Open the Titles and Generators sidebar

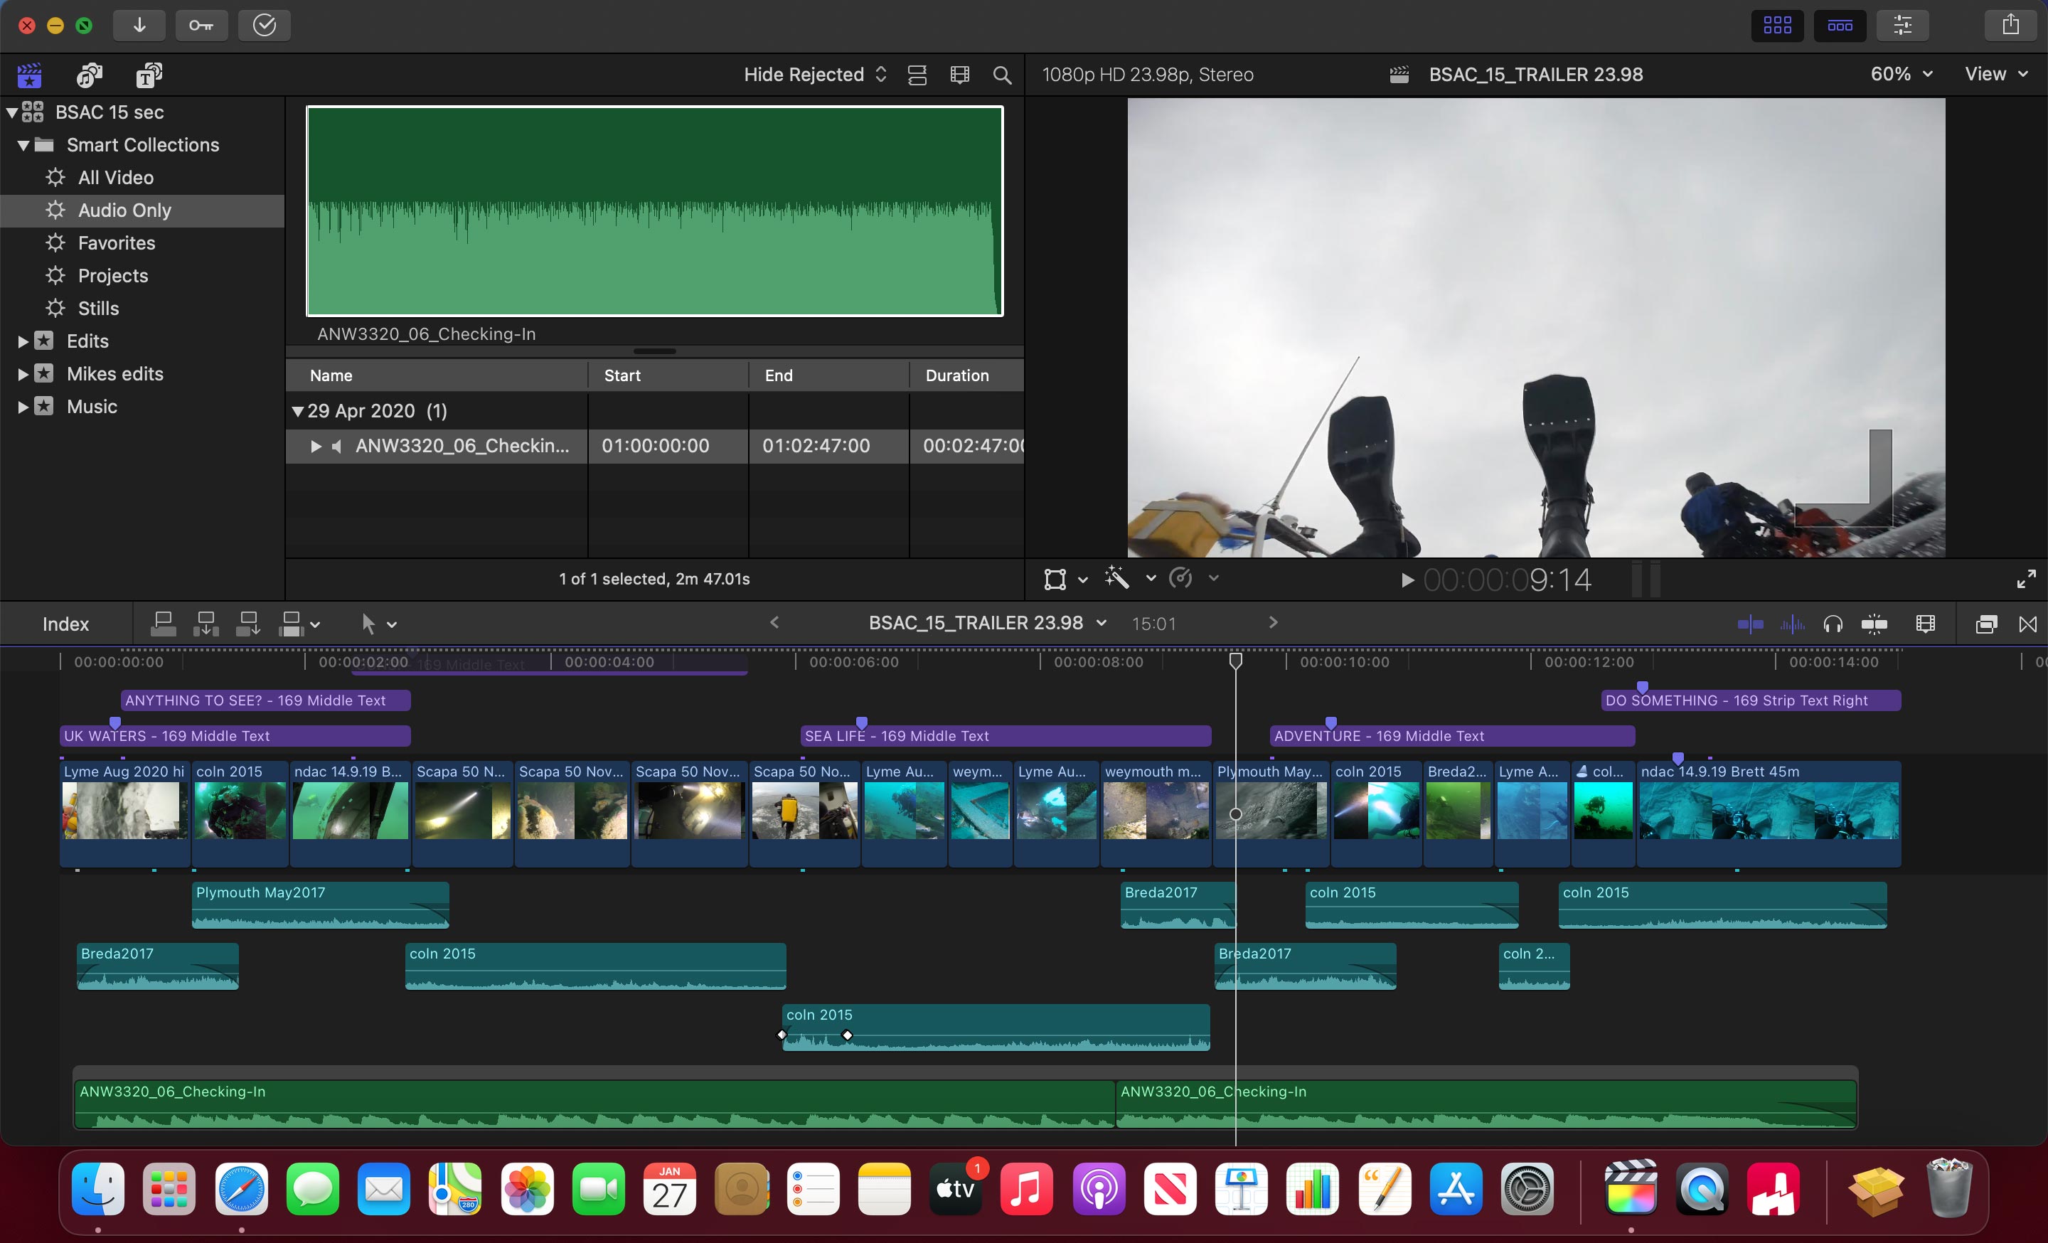pyautogui.click(x=149, y=75)
